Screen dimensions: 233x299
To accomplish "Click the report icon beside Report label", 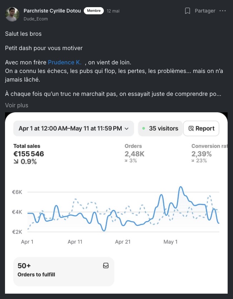I will [x=191, y=128].
